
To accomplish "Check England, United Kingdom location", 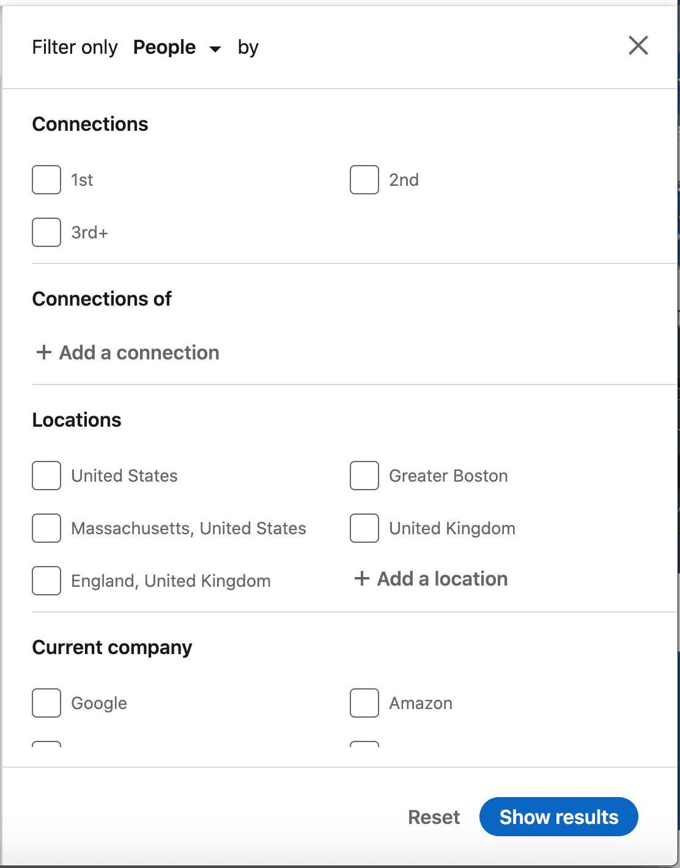I will click(x=46, y=581).
